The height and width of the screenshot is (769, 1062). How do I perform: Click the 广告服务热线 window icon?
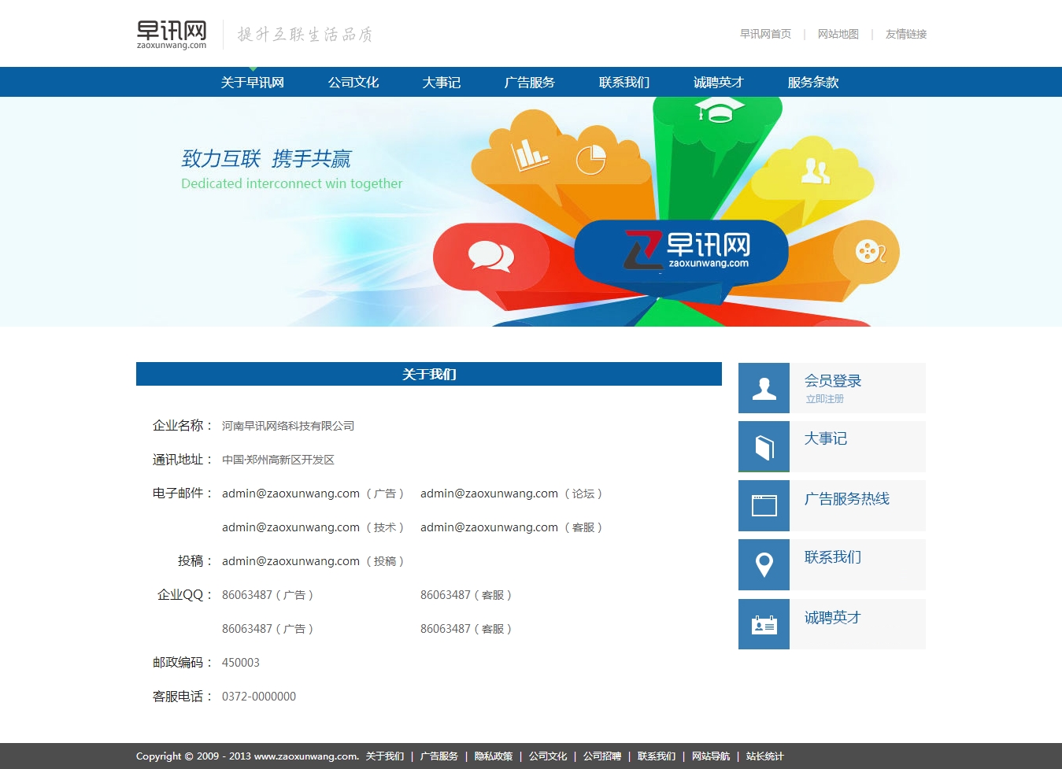coord(764,505)
